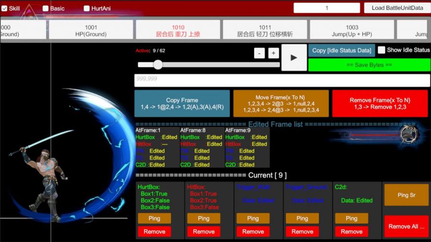Enable the Basic checkbox
The height and width of the screenshot is (242, 431).
tap(45, 9)
